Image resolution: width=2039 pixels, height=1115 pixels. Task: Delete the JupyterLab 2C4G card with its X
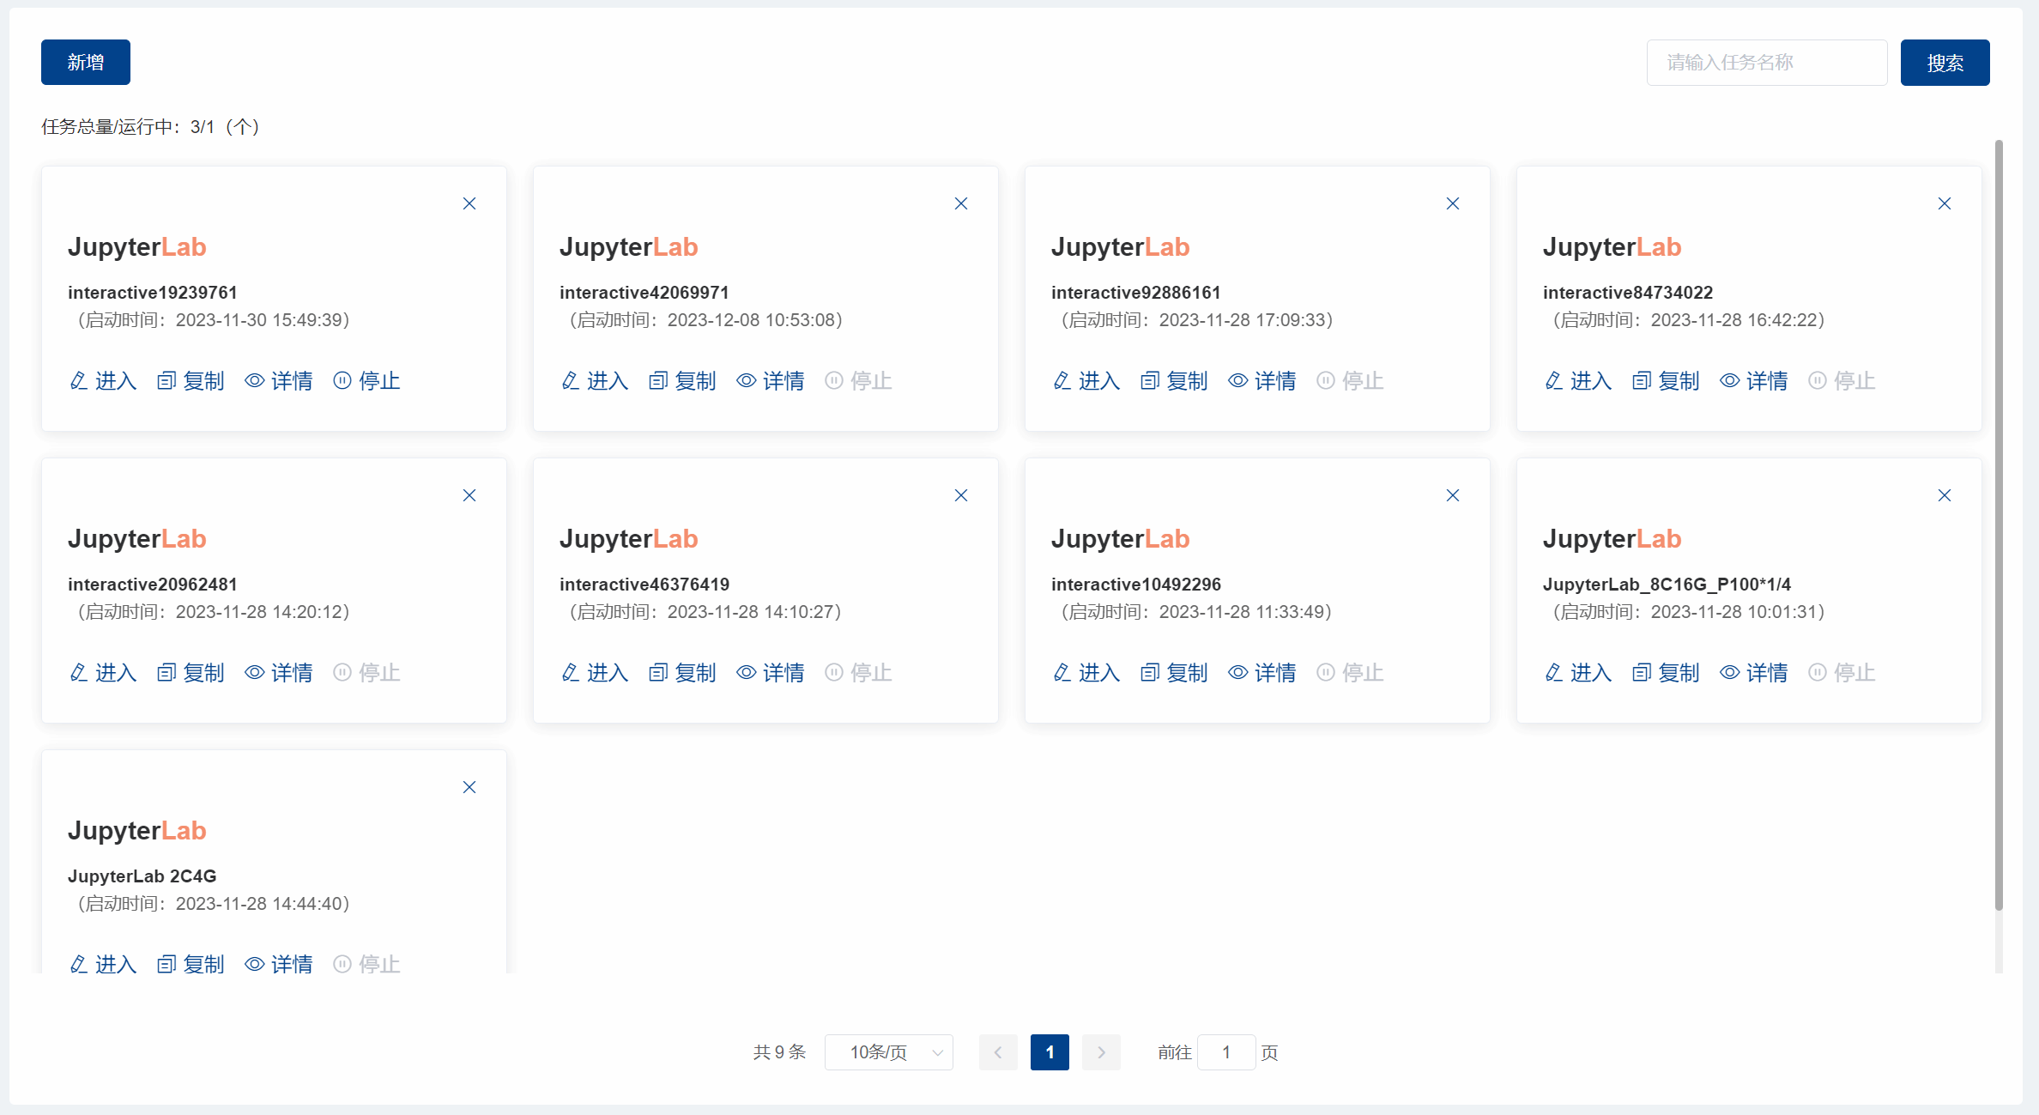(469, 787)
